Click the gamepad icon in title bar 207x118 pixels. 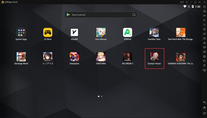pos(182,2)
